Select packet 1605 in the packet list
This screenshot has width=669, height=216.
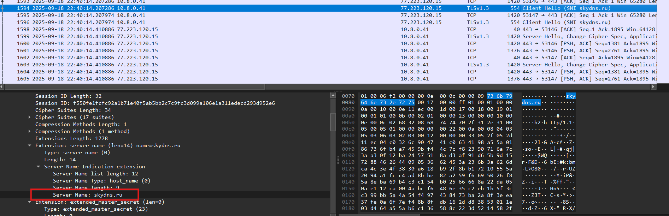tap(247, 79)
